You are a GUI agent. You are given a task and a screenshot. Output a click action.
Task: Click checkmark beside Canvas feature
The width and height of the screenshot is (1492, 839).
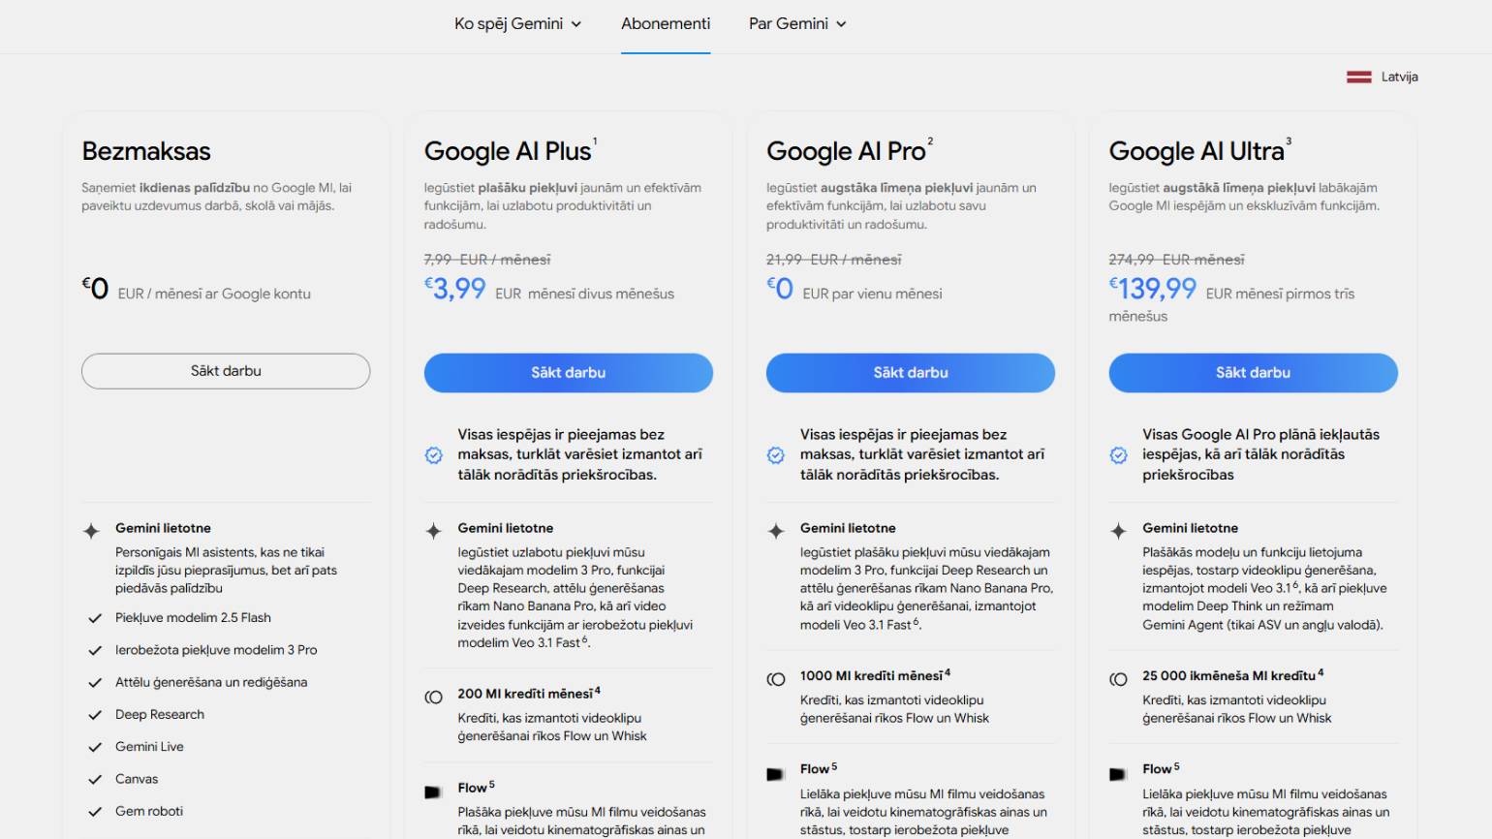coord(95,779)
